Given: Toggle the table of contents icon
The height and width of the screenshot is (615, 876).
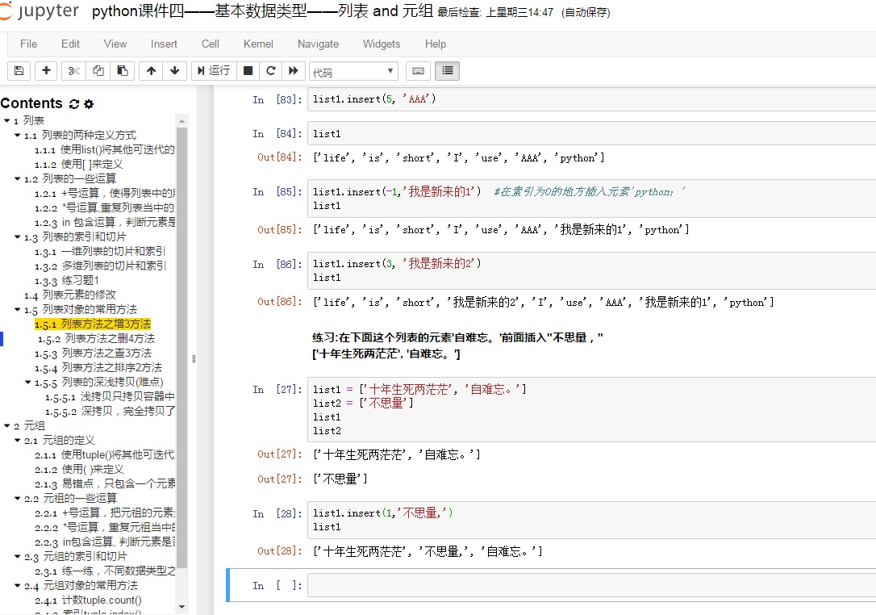Looking at the screenshot, I should point(447,70).
